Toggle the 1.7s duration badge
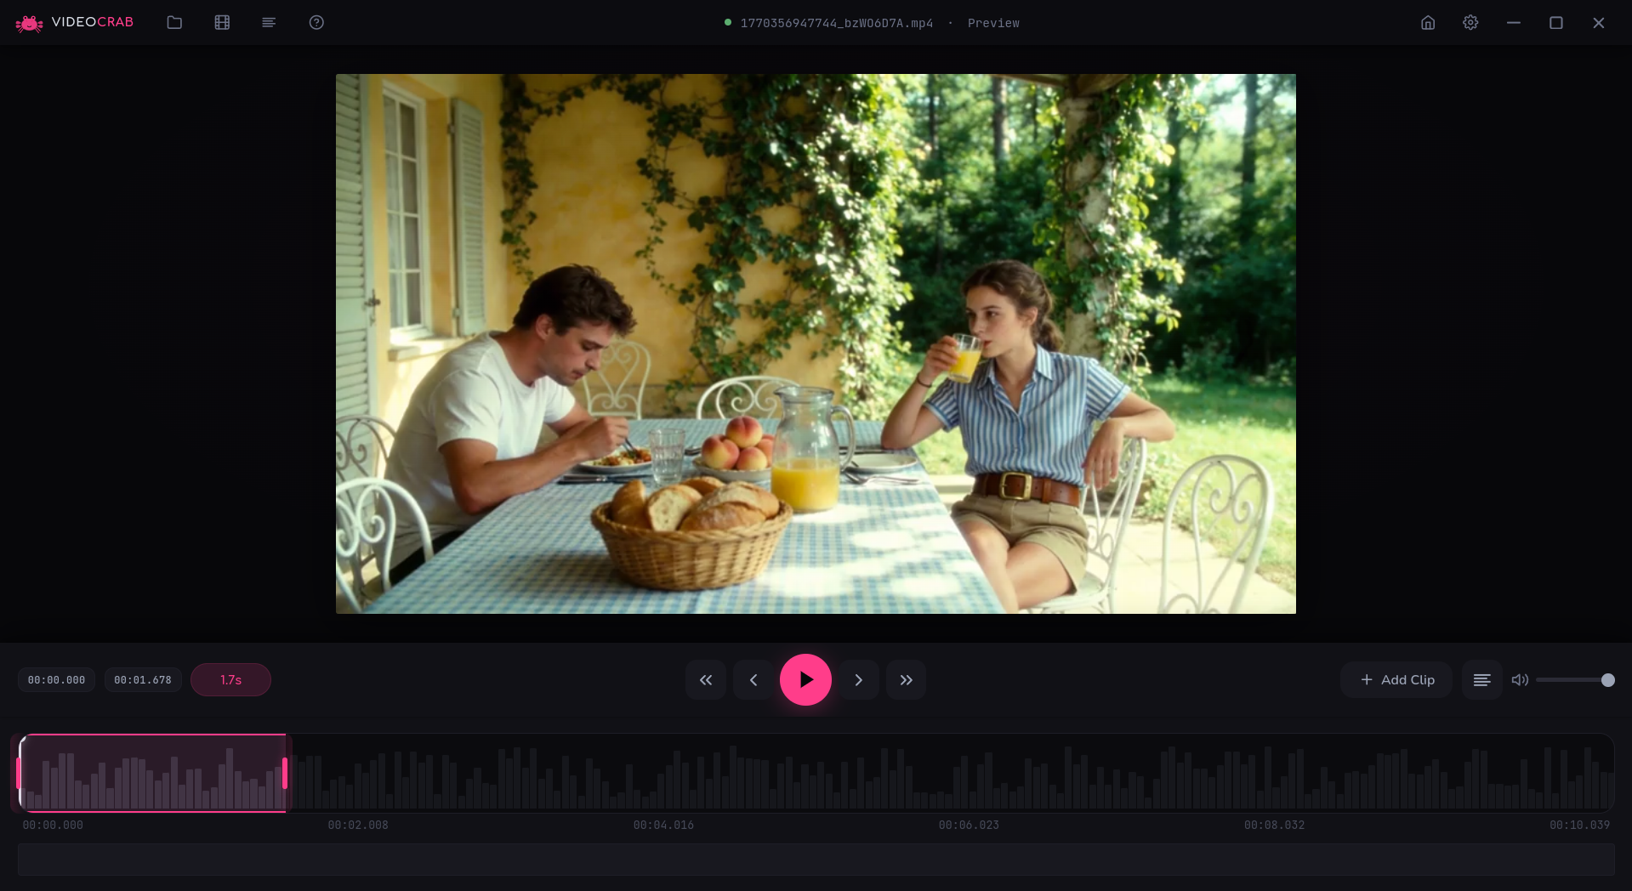The width and height of the screenshot is (1632, 891). pyautogui.click(x=230, y=679)
